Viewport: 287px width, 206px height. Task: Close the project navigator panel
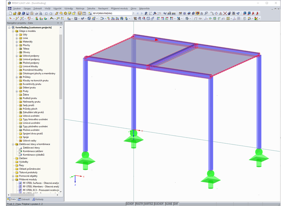point(61,23)
